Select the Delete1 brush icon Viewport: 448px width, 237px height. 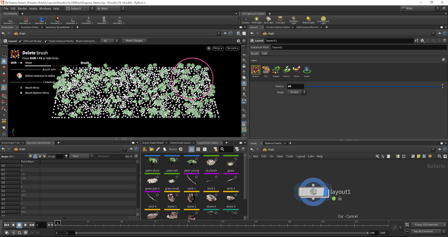256,70
